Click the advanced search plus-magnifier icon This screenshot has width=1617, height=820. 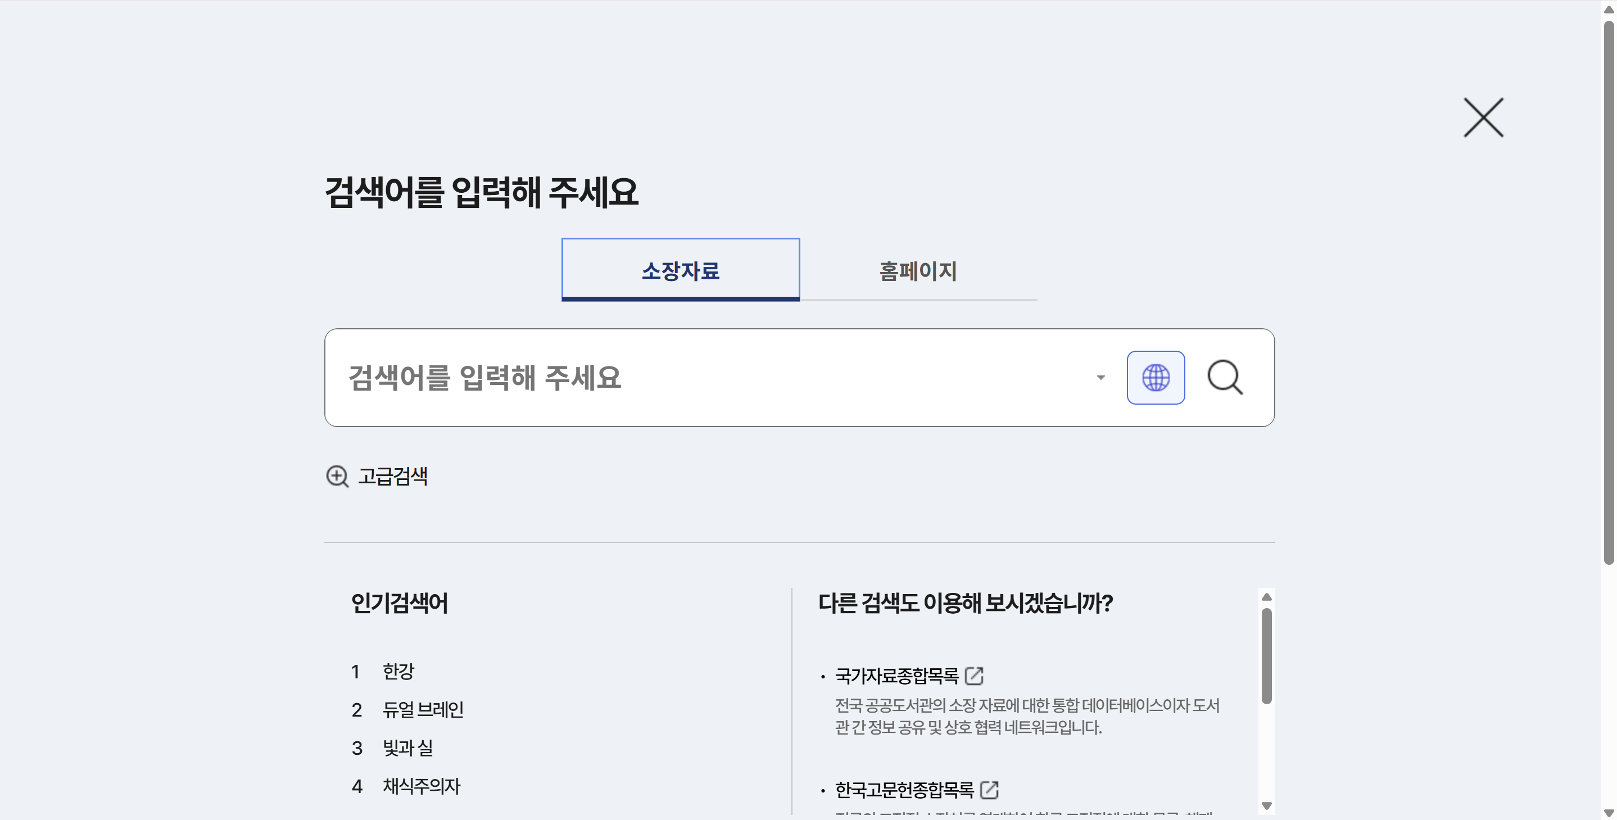click(337, 476)
